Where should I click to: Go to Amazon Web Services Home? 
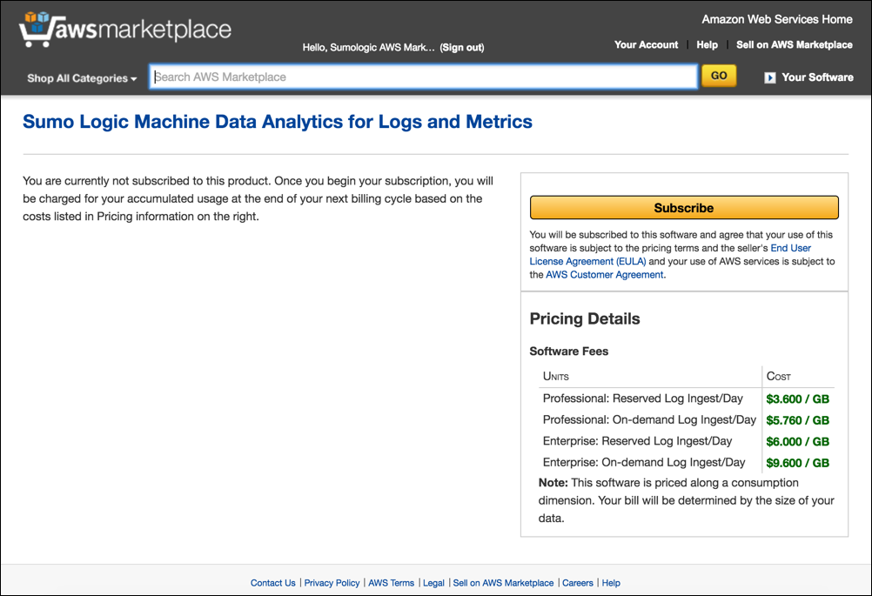[x=777, y=19]
